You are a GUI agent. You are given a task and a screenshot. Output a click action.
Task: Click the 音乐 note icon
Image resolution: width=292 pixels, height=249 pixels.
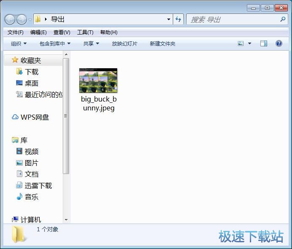coord(19,196)
